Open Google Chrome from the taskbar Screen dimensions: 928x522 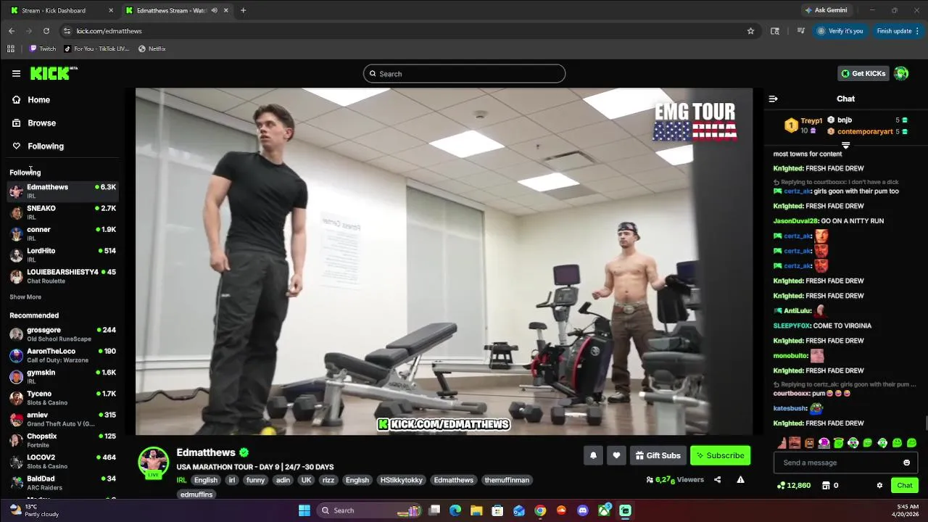[x=540, y=510]
